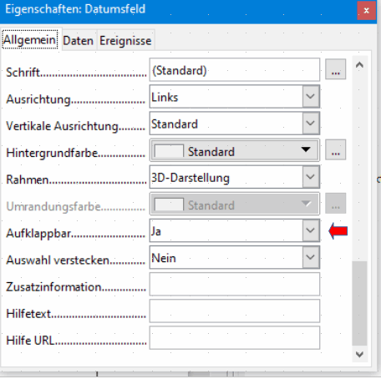Screen dimensions: 381x379
Task: Click scrollbar up arrow in properties list
Action: click(359, 65)
